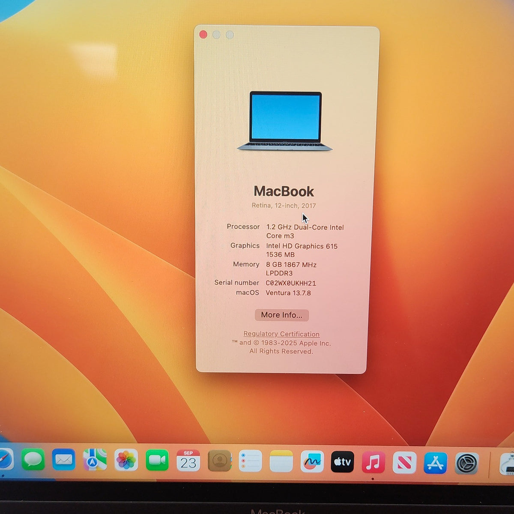Screen dimensions: 514x514
Task: Launch Reminders from the Dock
Action: (250, 461)
